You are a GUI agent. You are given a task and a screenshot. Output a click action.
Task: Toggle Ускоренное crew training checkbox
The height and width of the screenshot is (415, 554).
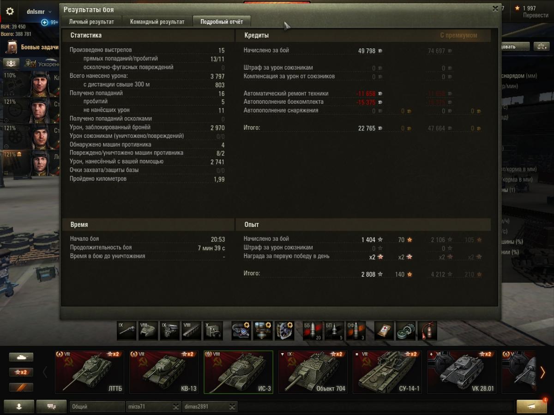point(34,64)
